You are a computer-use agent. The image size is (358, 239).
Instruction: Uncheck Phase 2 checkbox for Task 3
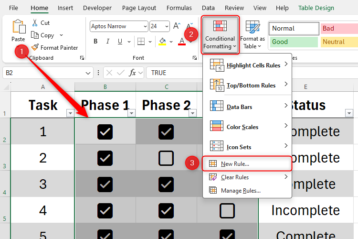(166, 185)
